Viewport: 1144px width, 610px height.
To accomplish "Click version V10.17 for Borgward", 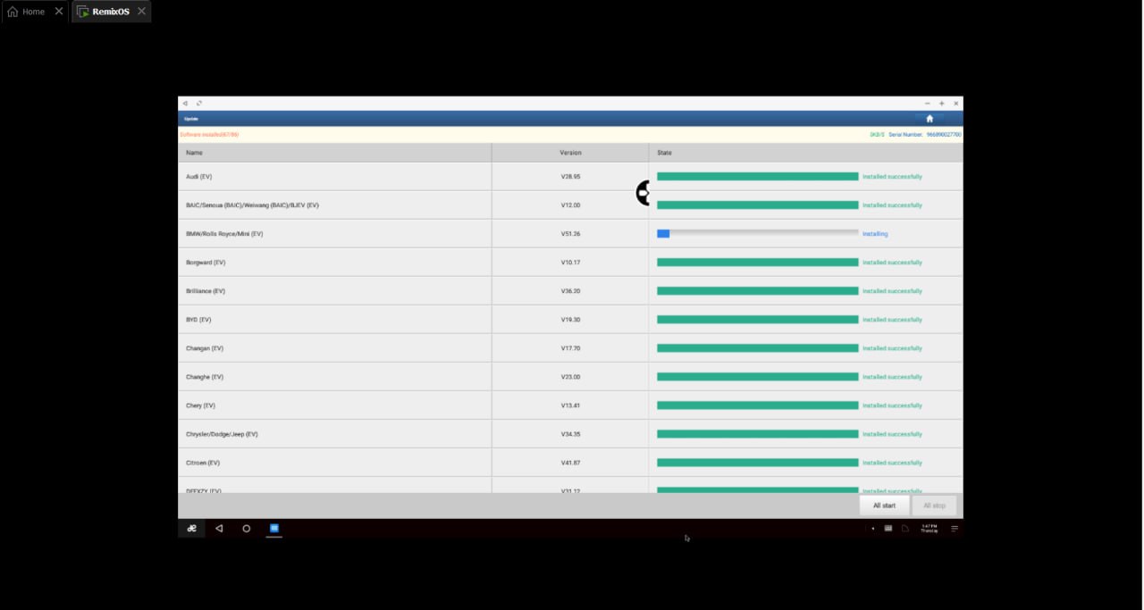I will click(570, 263).
